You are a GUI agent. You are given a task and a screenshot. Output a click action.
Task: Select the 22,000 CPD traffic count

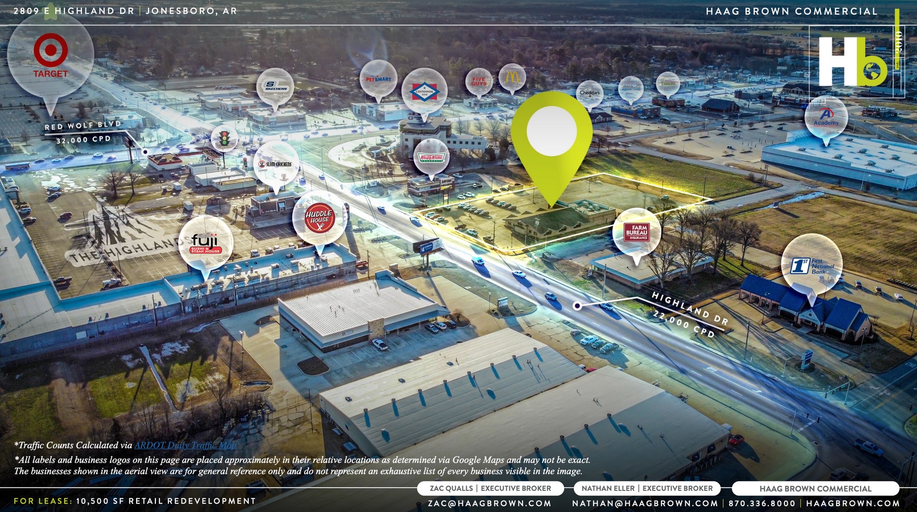(x=684, y=324)
